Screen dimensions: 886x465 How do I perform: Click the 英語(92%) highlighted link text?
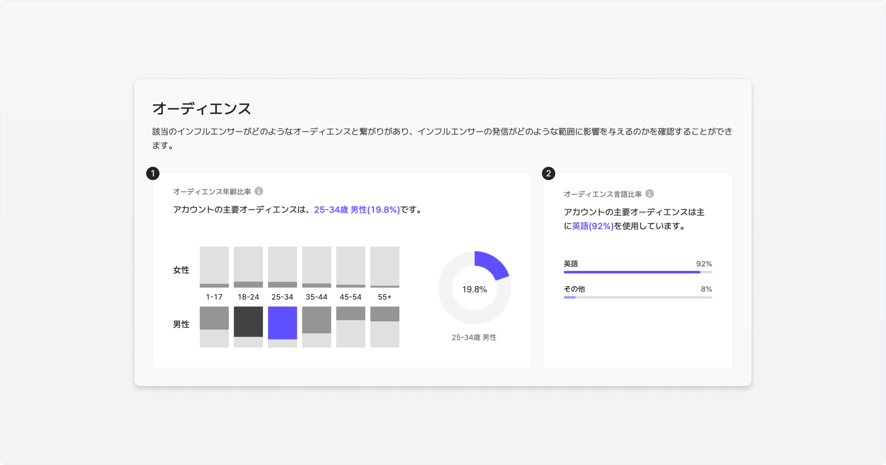(593, 226)
